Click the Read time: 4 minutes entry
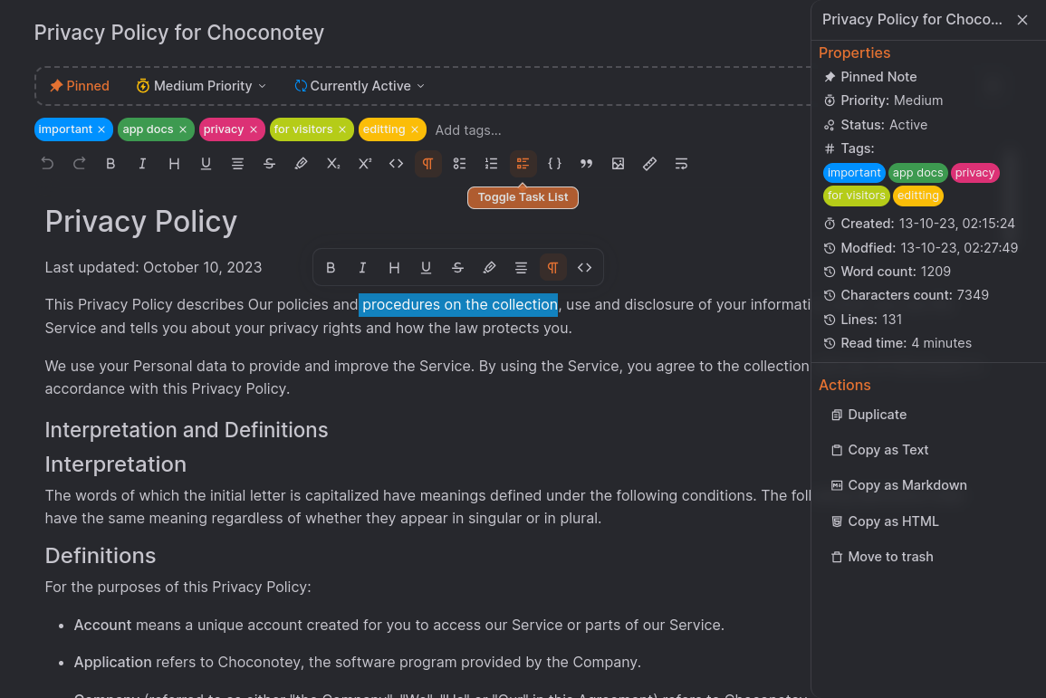The height and width of the screenshot is (698, 1046). [x=897, y=343]
